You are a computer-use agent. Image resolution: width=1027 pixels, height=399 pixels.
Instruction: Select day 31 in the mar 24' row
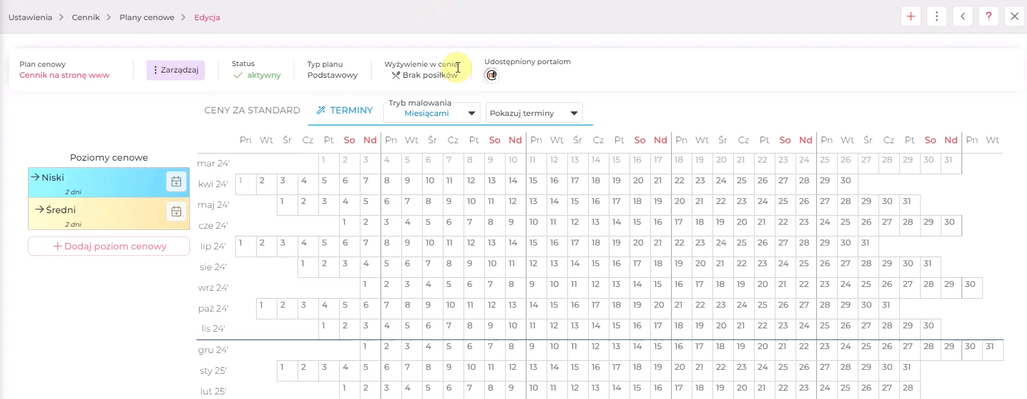point(951,163)
